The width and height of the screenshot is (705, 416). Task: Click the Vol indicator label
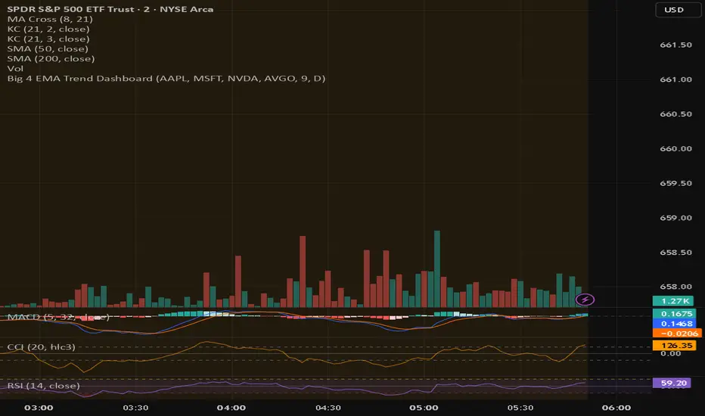[15, 68]
